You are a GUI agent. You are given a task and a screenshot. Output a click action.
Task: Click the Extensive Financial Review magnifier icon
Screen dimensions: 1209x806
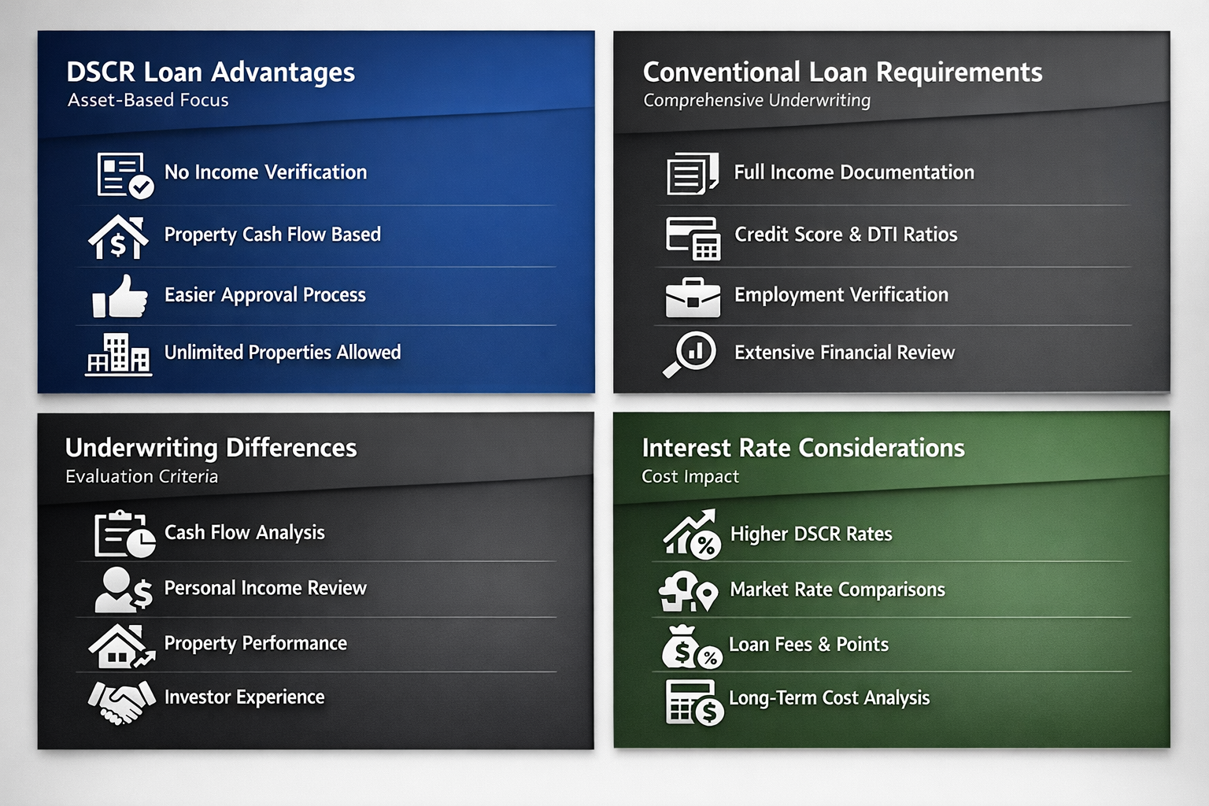(690, 353)
